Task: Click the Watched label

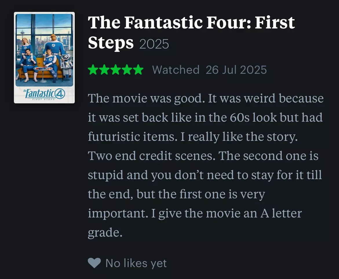Action: click(x=176, y=70)
